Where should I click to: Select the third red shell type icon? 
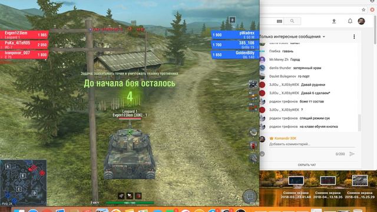point(253,107)
